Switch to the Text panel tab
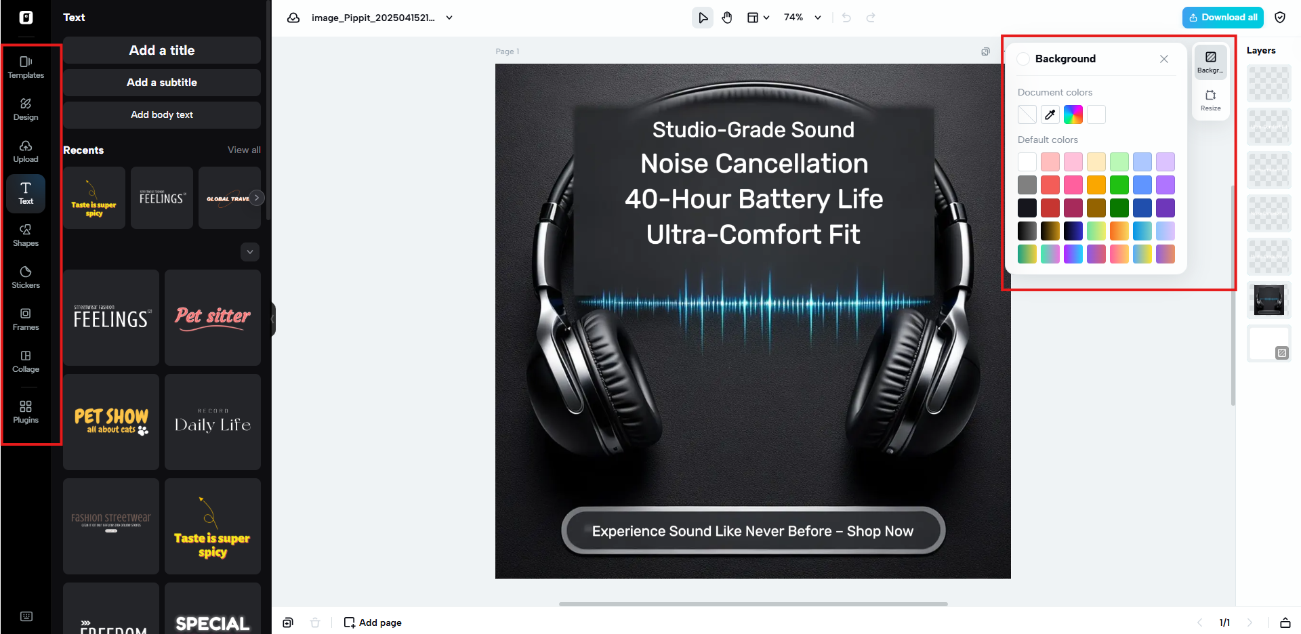Image resolution: width=1301 pixels, height=634 pixels. 25,193
